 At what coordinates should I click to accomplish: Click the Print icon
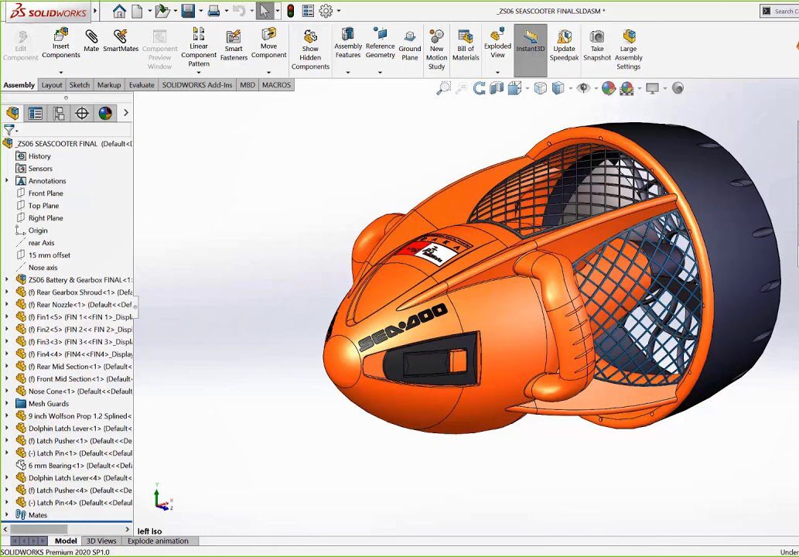point(214,11)
